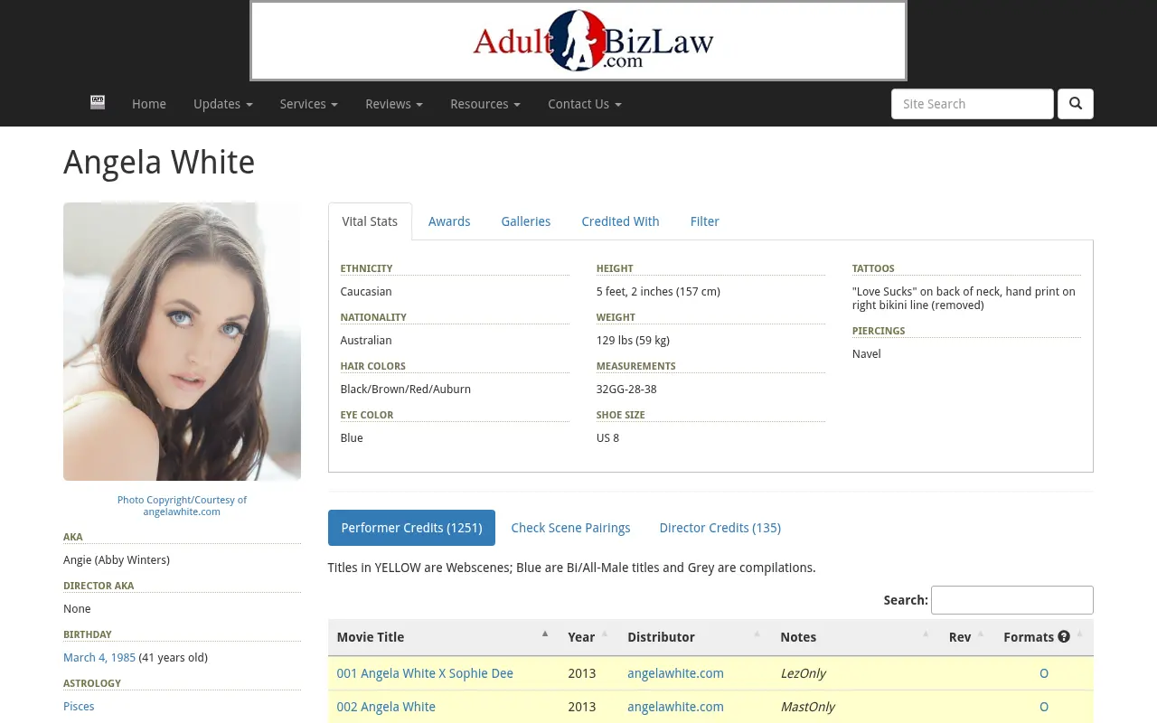Click the IAFD logo icon in navbar
Viewport: 1157px width, 723px height.
pyautogui.click(x=98, y=103)
